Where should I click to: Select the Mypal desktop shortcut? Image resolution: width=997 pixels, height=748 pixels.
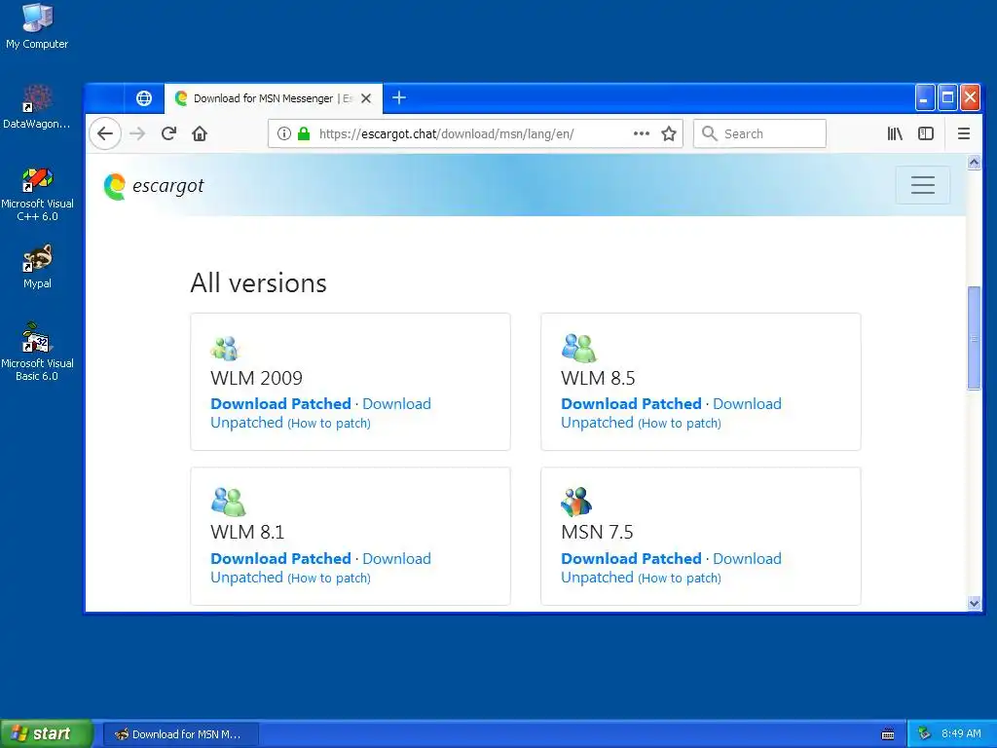tap(37, 267)
